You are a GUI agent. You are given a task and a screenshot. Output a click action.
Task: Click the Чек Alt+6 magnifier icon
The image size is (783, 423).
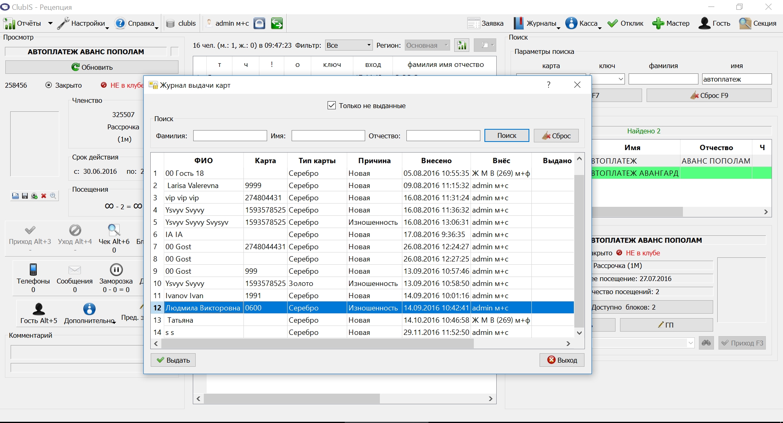tap(114, 230)
